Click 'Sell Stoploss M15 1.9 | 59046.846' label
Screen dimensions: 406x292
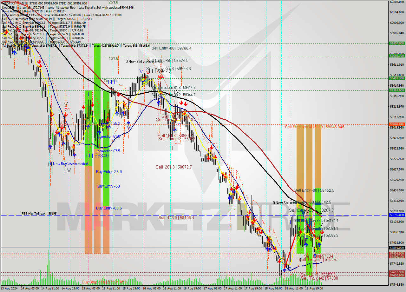click(314, 127)
